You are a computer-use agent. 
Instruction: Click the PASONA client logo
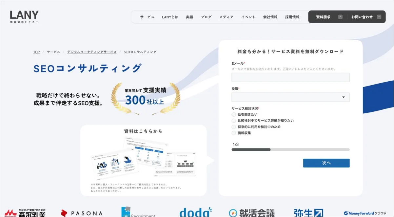[x=82, y=213]
